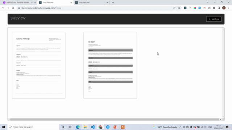
Task: Open the Chrome three-dot menu
Action: point(229,8)
